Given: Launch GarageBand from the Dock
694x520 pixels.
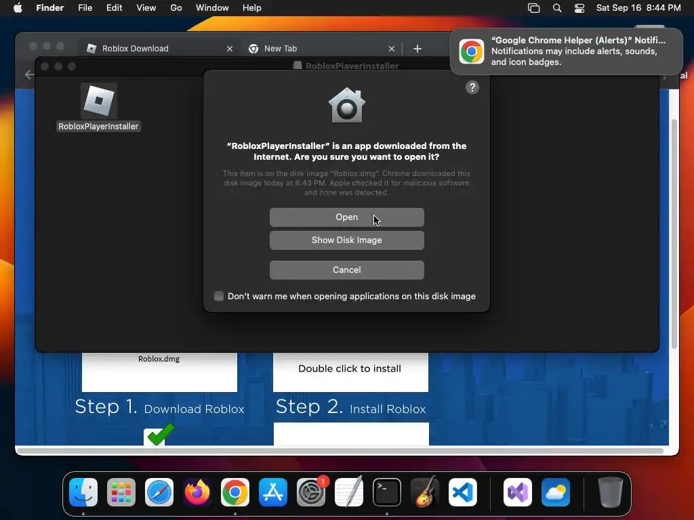Looking at the screenshot, I should click(425, 492).
